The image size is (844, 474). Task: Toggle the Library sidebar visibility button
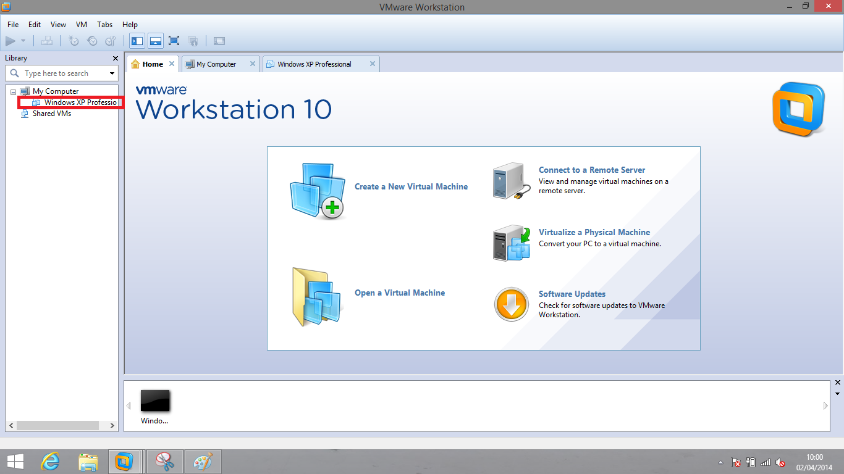click(x=137, y=41)
